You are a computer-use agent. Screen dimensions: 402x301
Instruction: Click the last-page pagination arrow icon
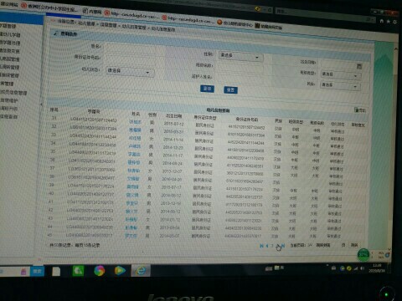[x=283, y=246]
